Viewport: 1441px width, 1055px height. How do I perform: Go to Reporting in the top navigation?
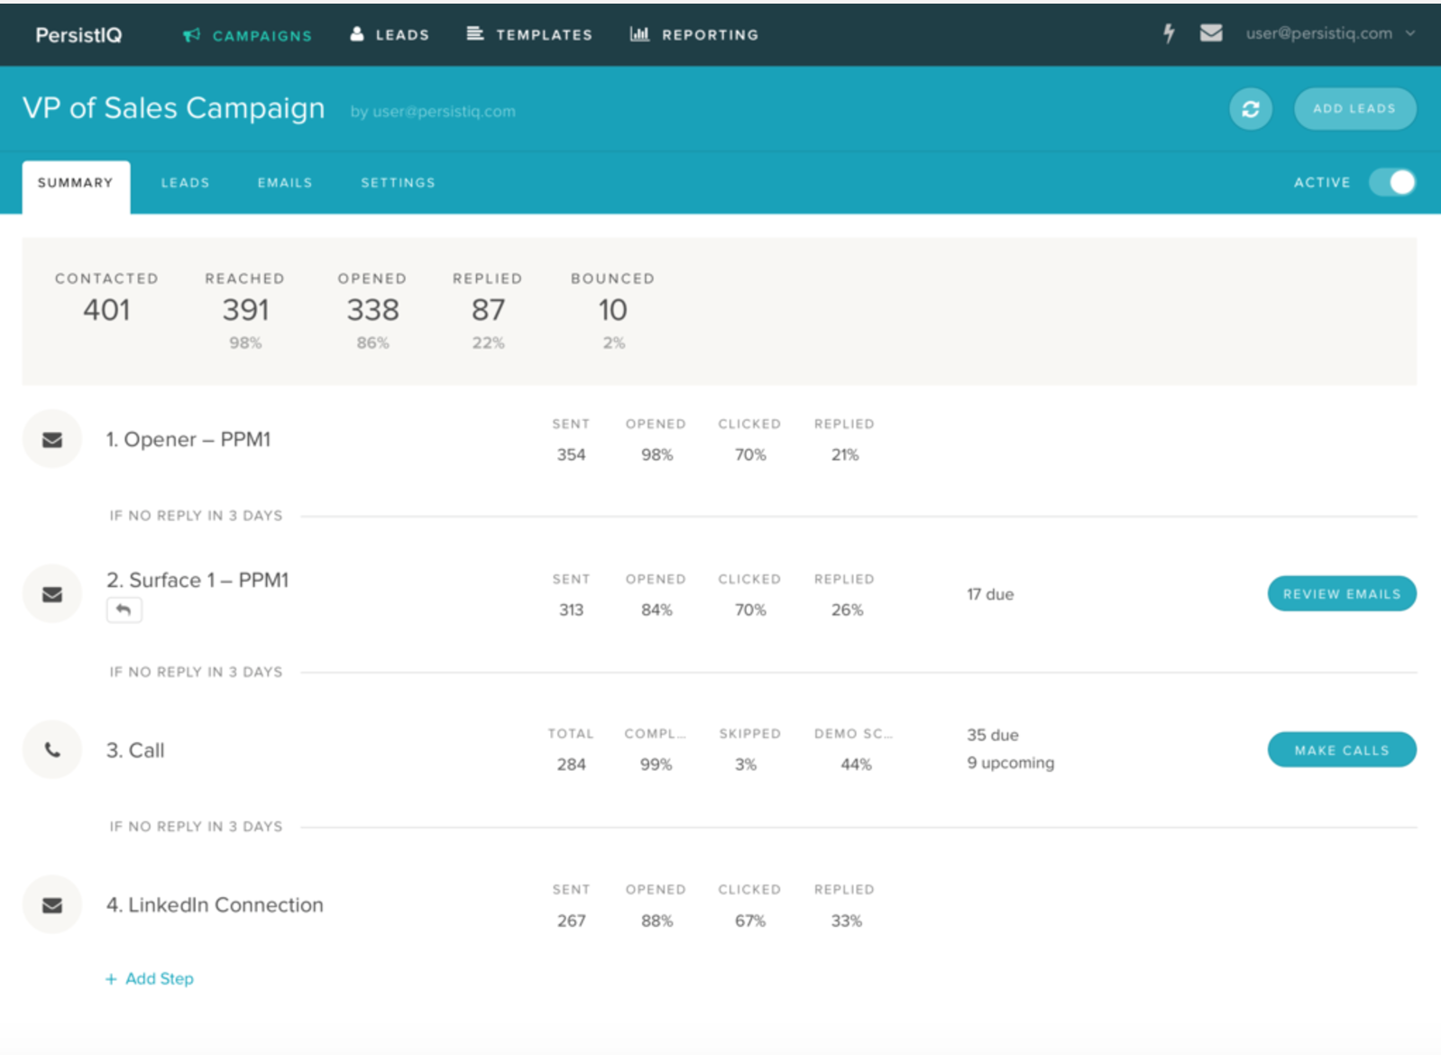[x=693, y=34]
